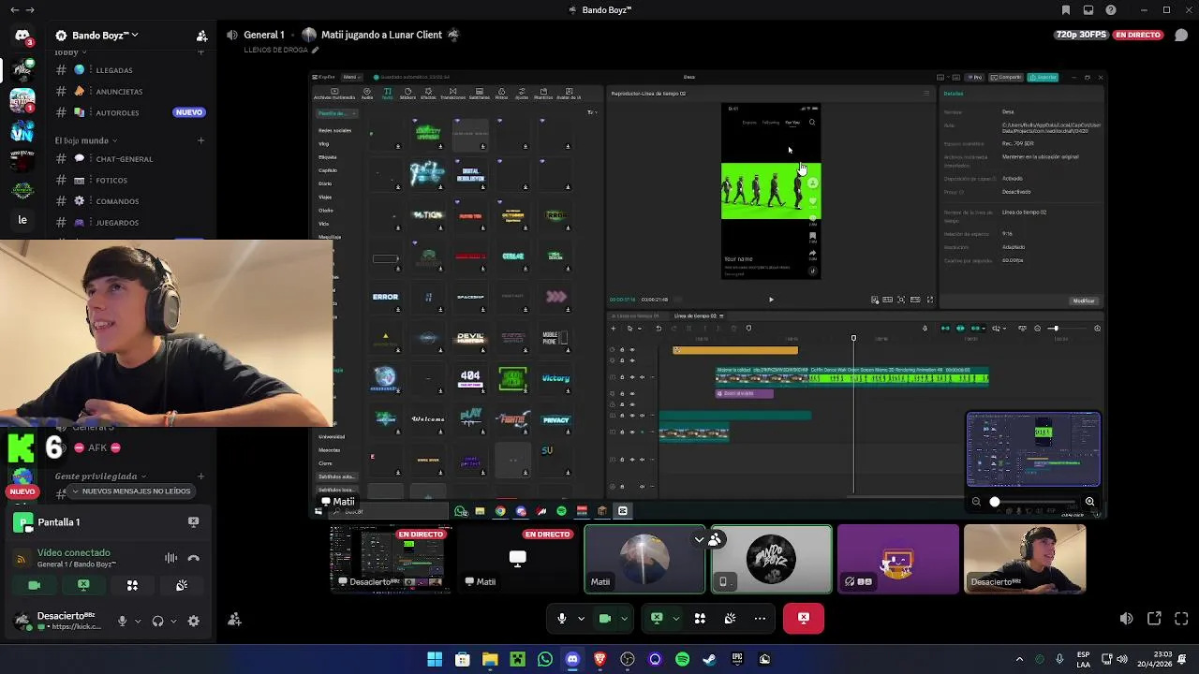Stop Pantalla 1 stream
Viewport: 1199px width, 674px height.
tap(194, 522)
